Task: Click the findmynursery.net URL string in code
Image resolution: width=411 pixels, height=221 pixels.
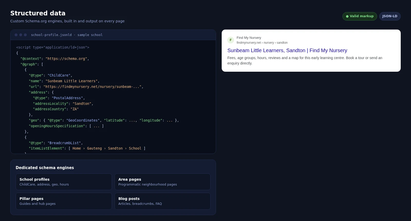Action: (92, 87)
